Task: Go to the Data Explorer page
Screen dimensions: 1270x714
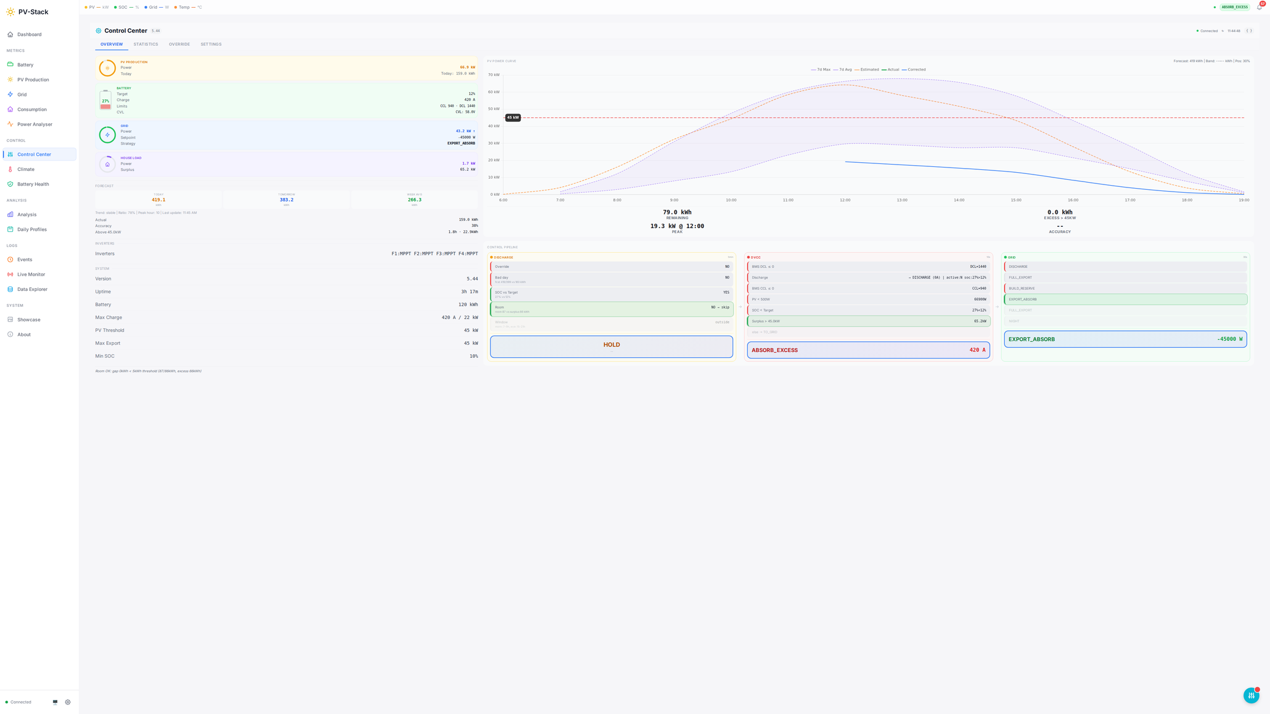Action: tap(32, 290)
